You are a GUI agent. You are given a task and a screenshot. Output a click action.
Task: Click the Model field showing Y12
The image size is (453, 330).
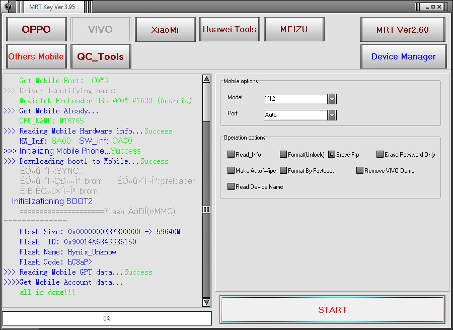click(x=295, y=99)
